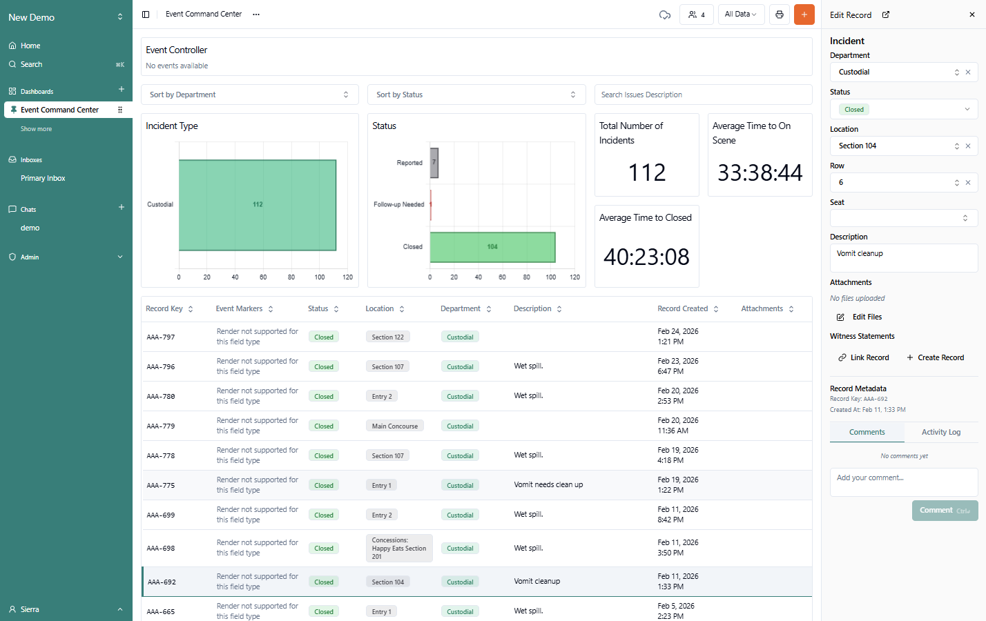This screenshot has height=621, width=986.
Task: Click the green Closed bar in Status chart
Action: pyautogui.click(x=492, y=247)
